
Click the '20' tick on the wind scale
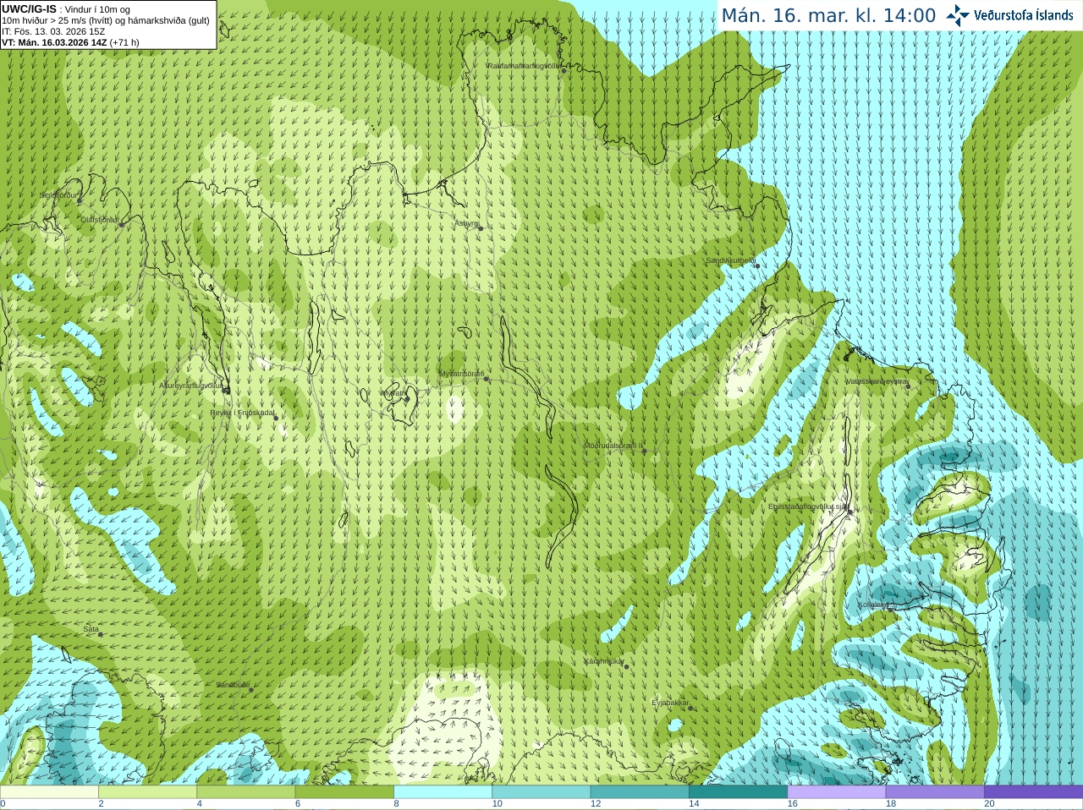click(x=989, y=804)
